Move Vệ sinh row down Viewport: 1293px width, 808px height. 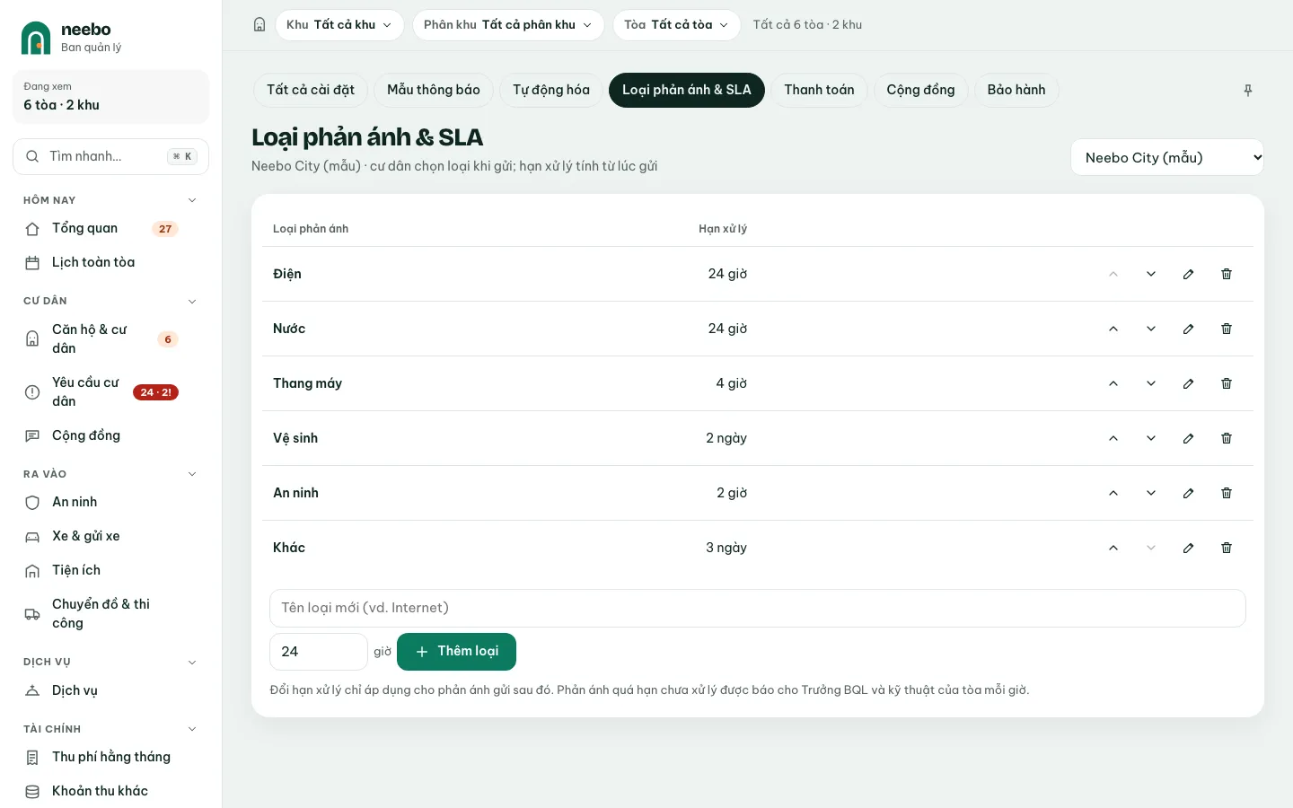coord(1151,438)
